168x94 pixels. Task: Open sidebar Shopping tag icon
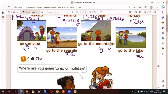coord(163,17)
